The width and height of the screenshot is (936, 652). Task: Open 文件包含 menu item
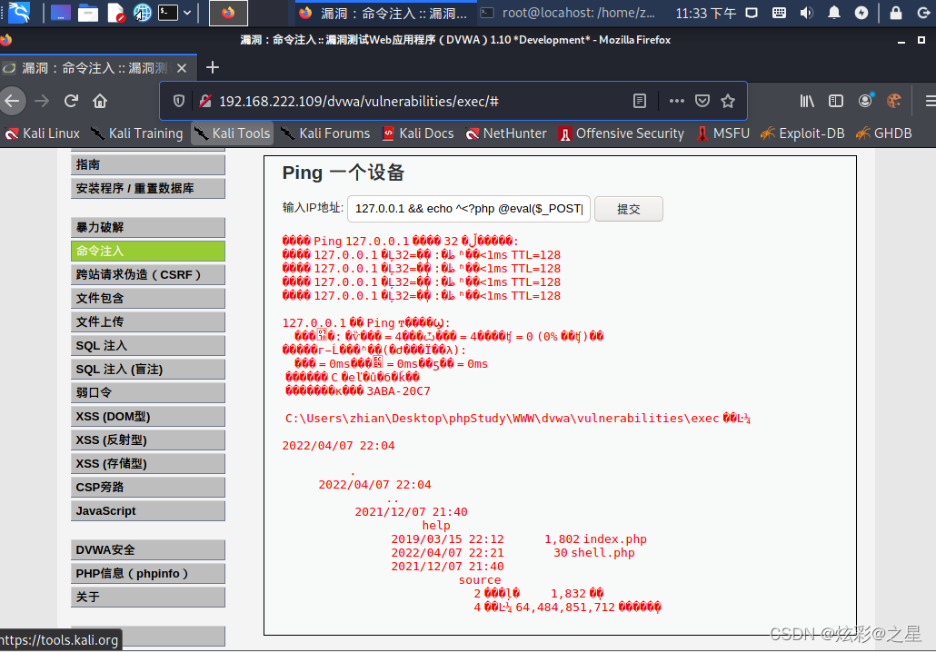148,298
